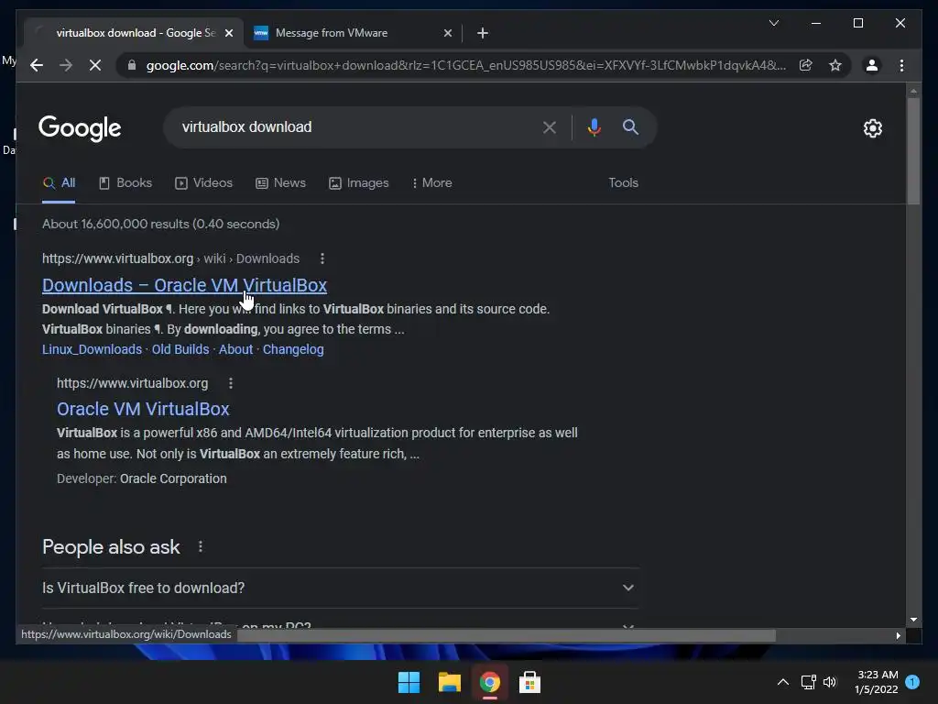Click the address bar URL

(465, 65)
